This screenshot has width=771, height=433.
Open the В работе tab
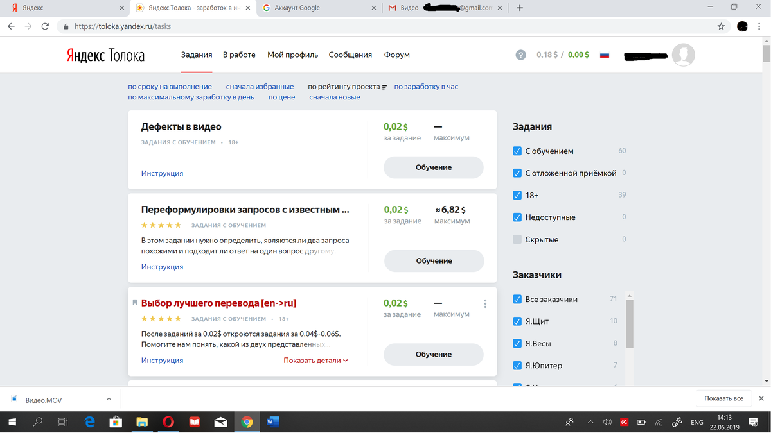(239, 55)
